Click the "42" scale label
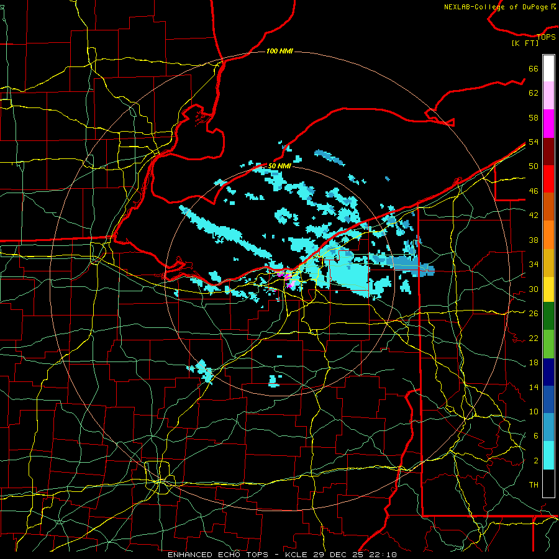 point(534,216)
